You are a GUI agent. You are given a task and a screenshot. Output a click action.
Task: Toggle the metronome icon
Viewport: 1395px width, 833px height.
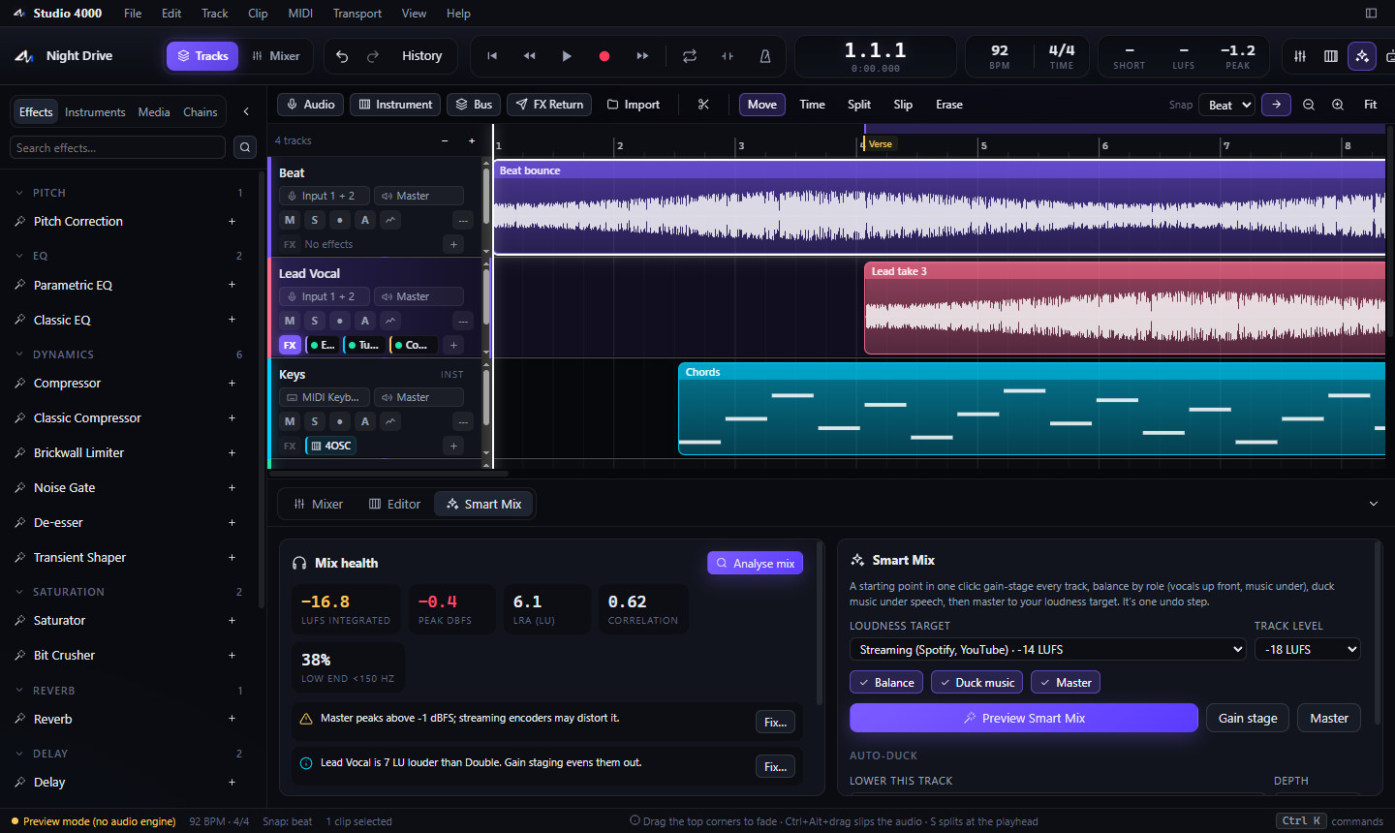point(765,56)
